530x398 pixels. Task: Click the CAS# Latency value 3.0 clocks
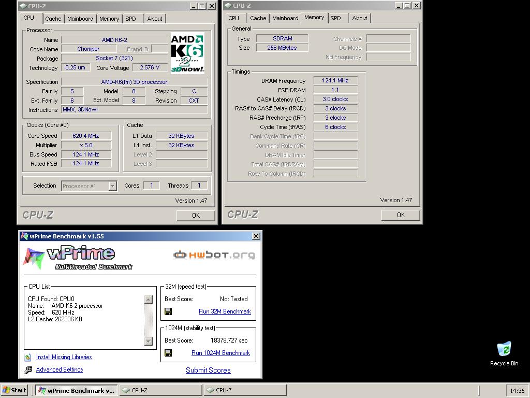point(335,99)
